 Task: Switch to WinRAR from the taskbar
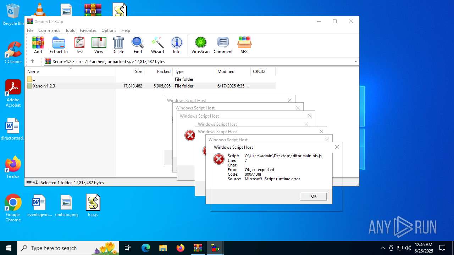(198, 248)
